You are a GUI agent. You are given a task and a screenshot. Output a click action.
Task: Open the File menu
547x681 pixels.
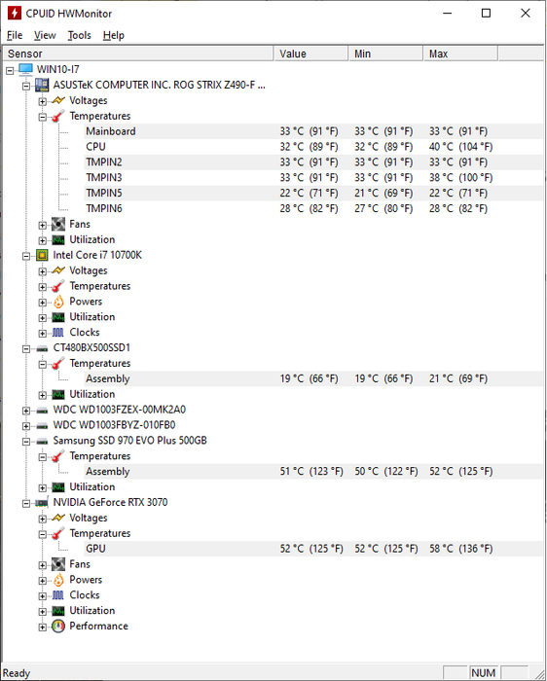click(x=15, y=35)
